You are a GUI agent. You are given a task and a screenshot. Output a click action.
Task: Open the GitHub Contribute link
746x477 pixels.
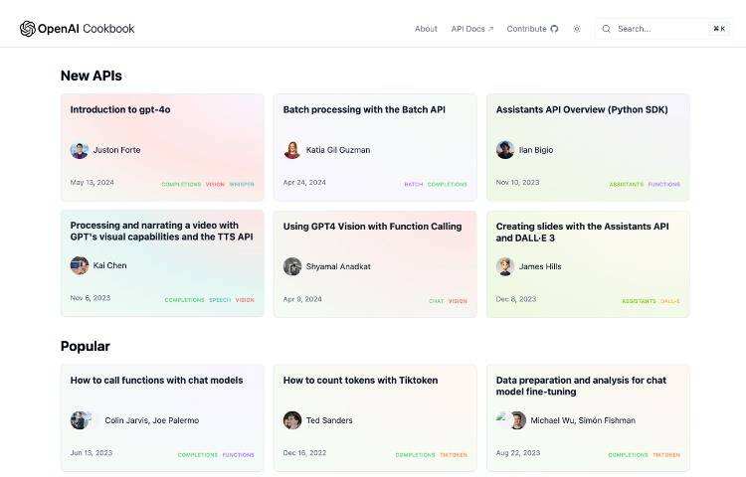tap(532, 29)
